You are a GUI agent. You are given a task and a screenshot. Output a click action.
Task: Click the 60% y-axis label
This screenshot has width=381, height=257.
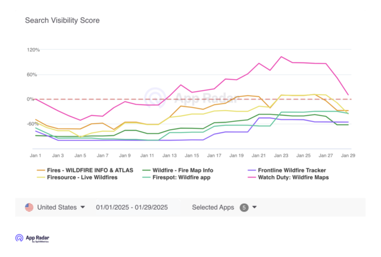coord(32,74)
